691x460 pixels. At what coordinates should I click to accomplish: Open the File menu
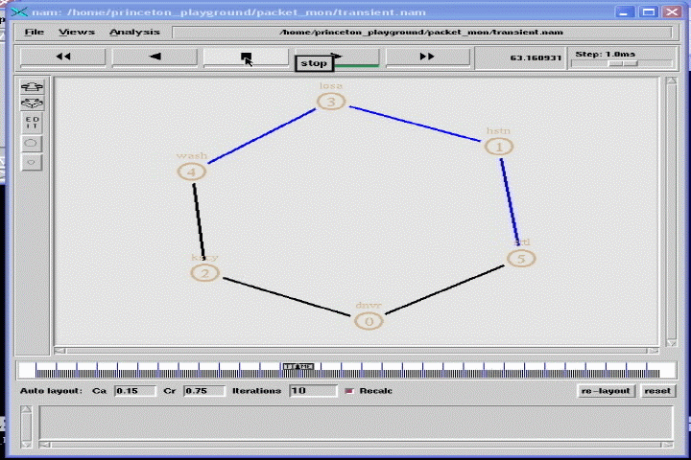35,32
